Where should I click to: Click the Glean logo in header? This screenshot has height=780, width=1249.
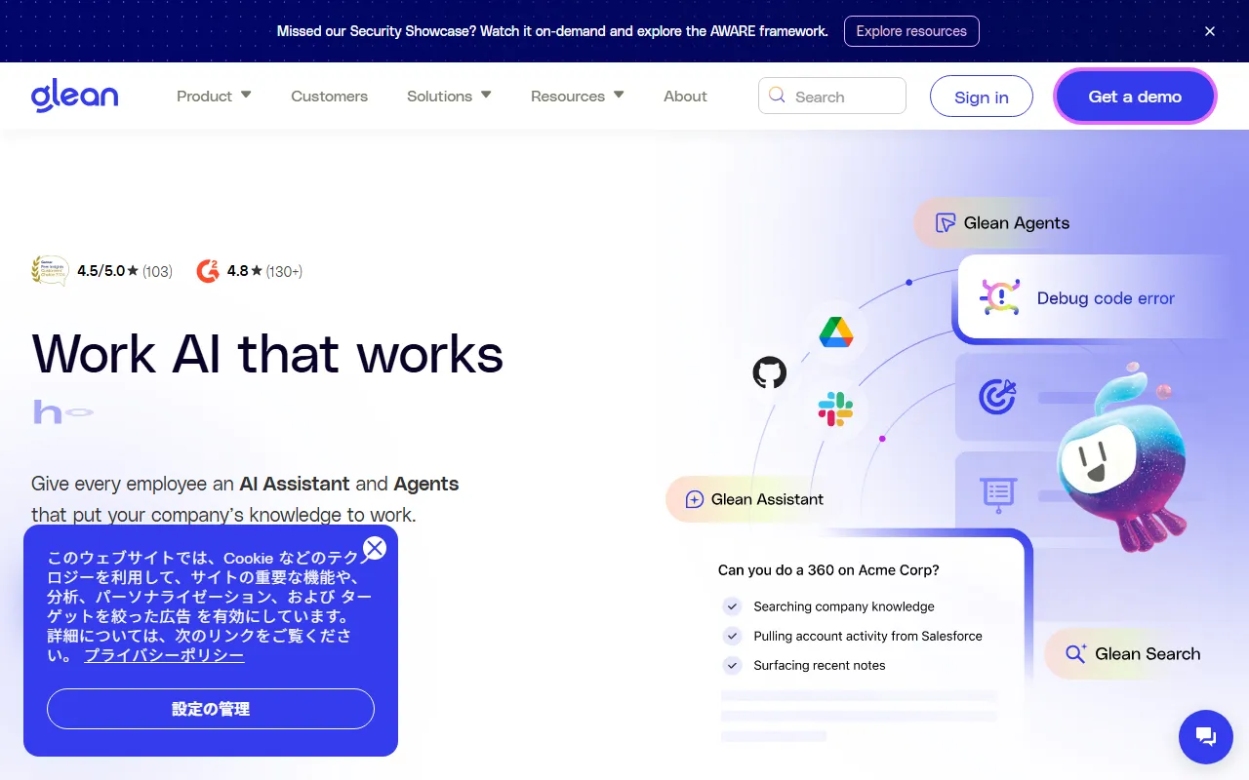[74, 96]
